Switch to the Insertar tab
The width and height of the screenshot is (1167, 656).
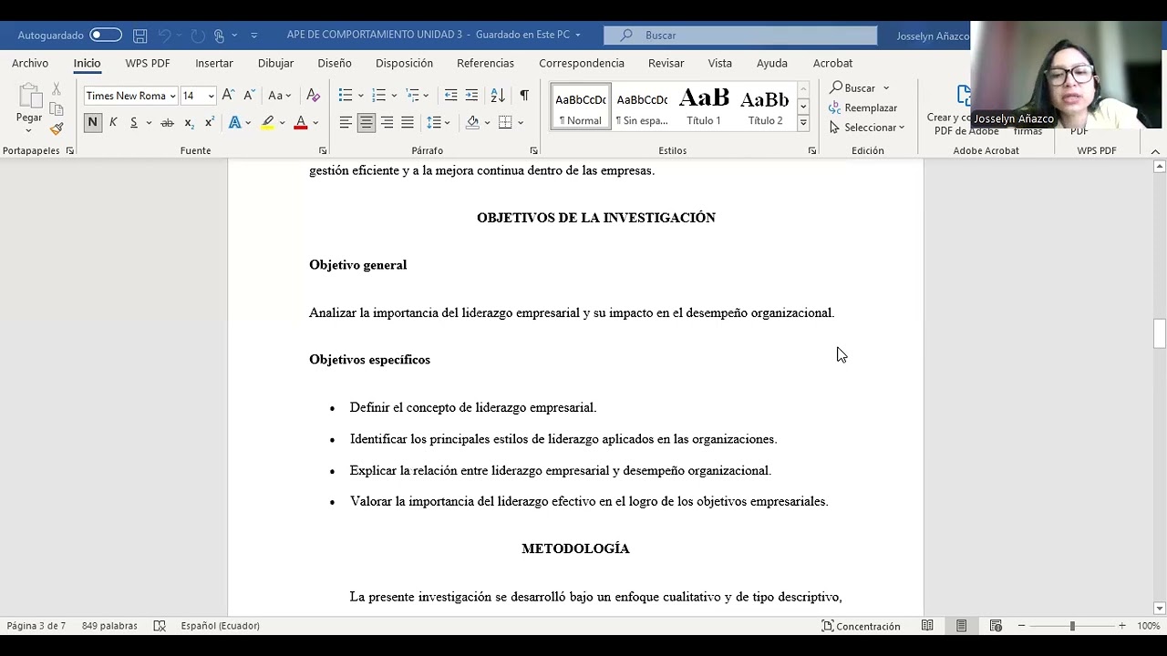(x=214, y=63)
